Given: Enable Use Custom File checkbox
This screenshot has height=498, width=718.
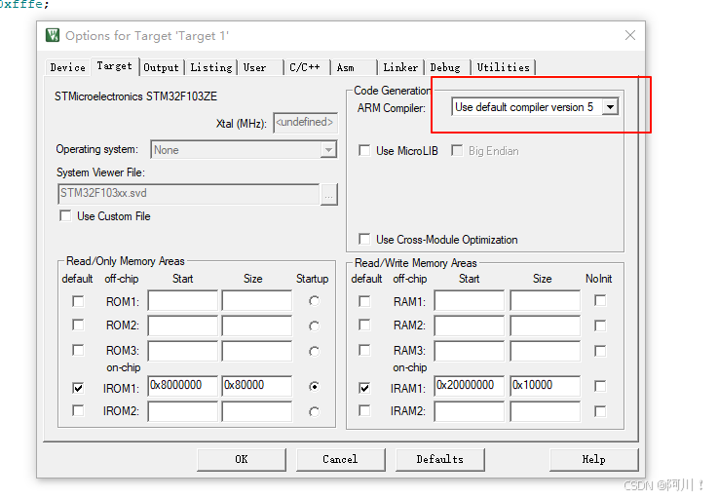Looking at the screenshot, I should pos(65,215).
